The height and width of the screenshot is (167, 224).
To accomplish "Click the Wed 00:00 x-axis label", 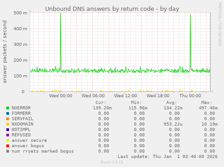I will click(x=60, y=96).
